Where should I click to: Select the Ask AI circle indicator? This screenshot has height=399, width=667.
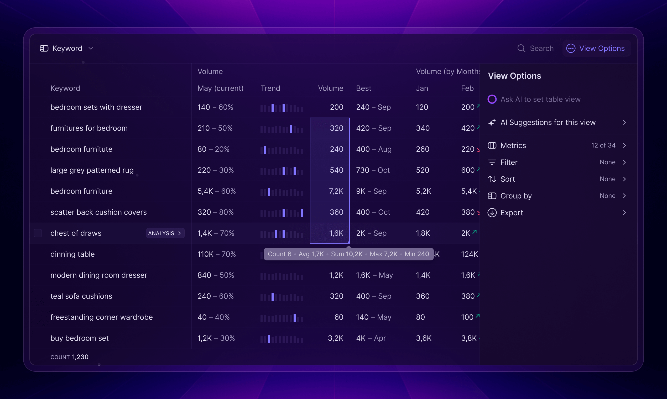point(492,99)
